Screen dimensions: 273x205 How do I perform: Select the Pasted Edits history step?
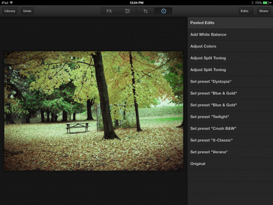[x=230, y=23]
